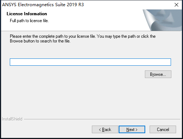Viewport: 183px width, 139px height.
Task: Click the grayed InstallShield label
Action: [12, 119]
